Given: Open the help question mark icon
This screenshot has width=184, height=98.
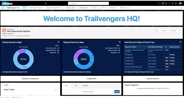Looking at the screenshot, I should point(169,3).
